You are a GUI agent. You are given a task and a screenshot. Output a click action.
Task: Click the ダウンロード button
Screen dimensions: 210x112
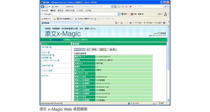pos(79,49)
